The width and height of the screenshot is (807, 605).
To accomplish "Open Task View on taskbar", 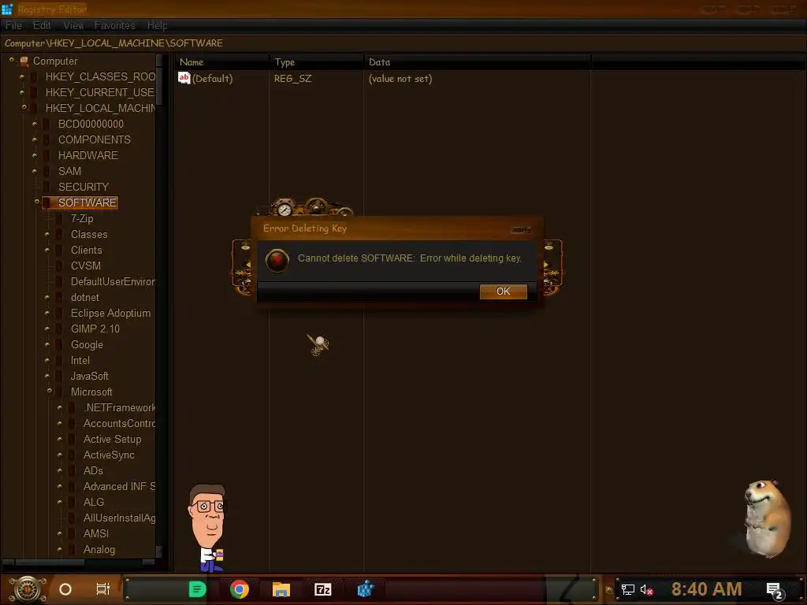I will tap(103, 589).
